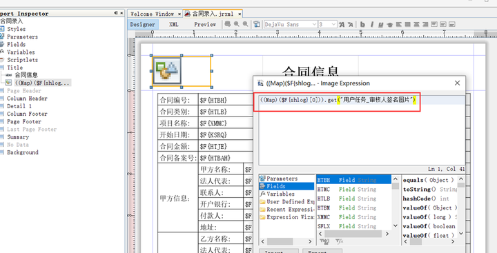The width and height of the screenshot is (497, 253).
Task: Select Column Header band
Action: click(27, 99)
